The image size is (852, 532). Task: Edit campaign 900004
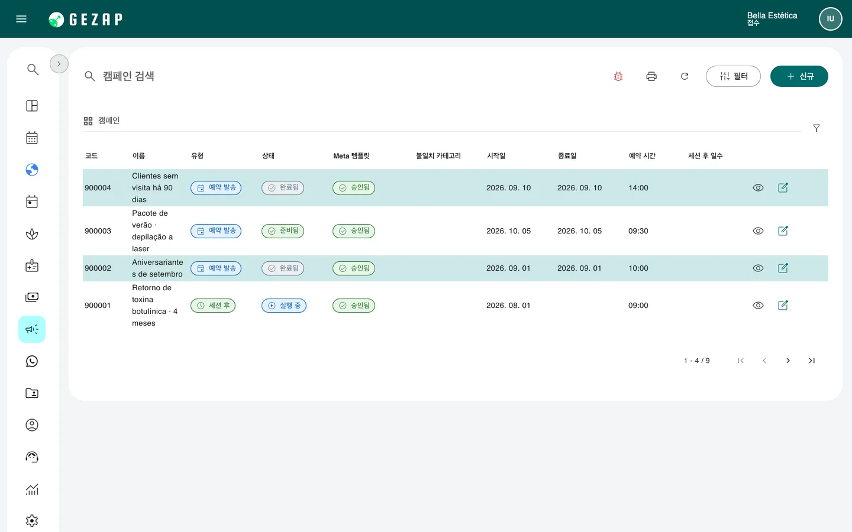click(x=783, y=187)
